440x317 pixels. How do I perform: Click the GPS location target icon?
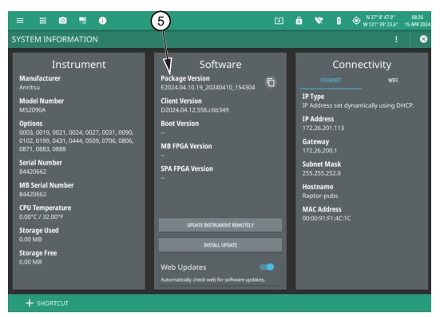pos(356,21)
